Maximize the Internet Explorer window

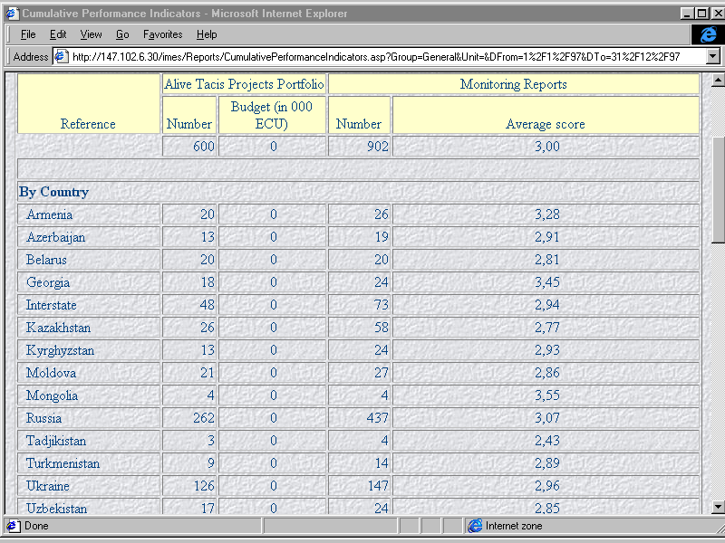[x=701, y=14]
